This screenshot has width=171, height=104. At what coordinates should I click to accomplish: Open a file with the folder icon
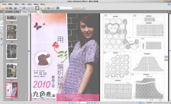point(3,8)
